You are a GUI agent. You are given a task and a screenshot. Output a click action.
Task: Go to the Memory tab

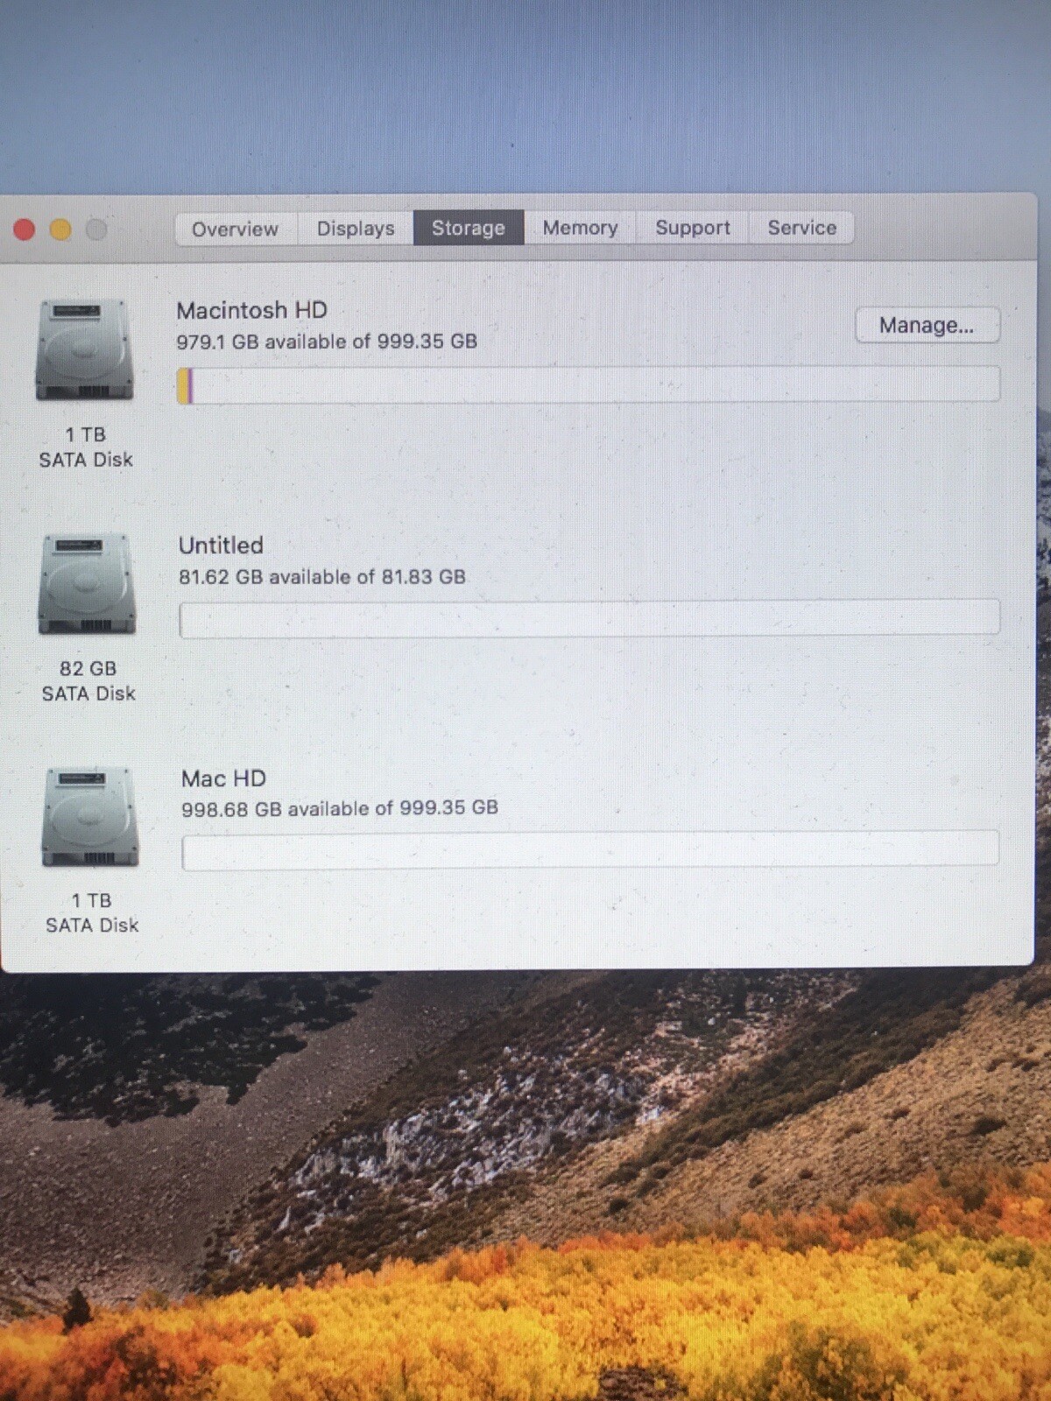[580, 228]
